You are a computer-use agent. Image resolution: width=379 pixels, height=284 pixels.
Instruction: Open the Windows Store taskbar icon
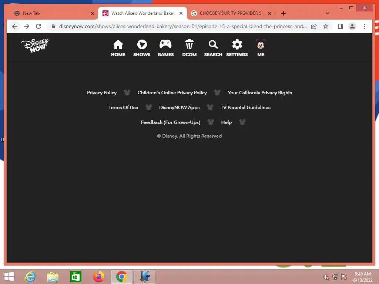point(76,277)
